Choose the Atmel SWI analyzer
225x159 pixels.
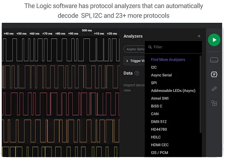160,98
